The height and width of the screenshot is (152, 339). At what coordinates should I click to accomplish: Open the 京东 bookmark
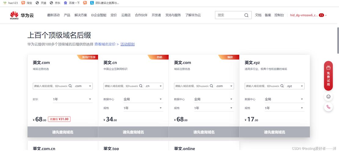(55, 3)
